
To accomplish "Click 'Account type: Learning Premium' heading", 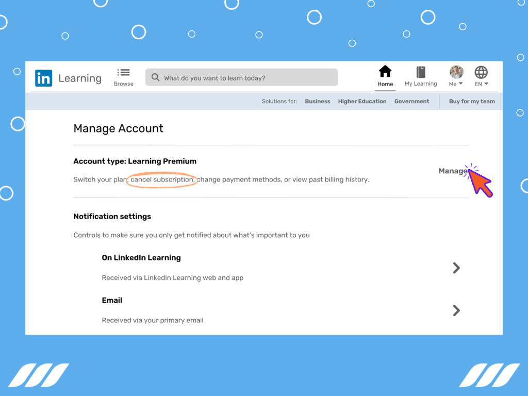I will tap(135, 161).
